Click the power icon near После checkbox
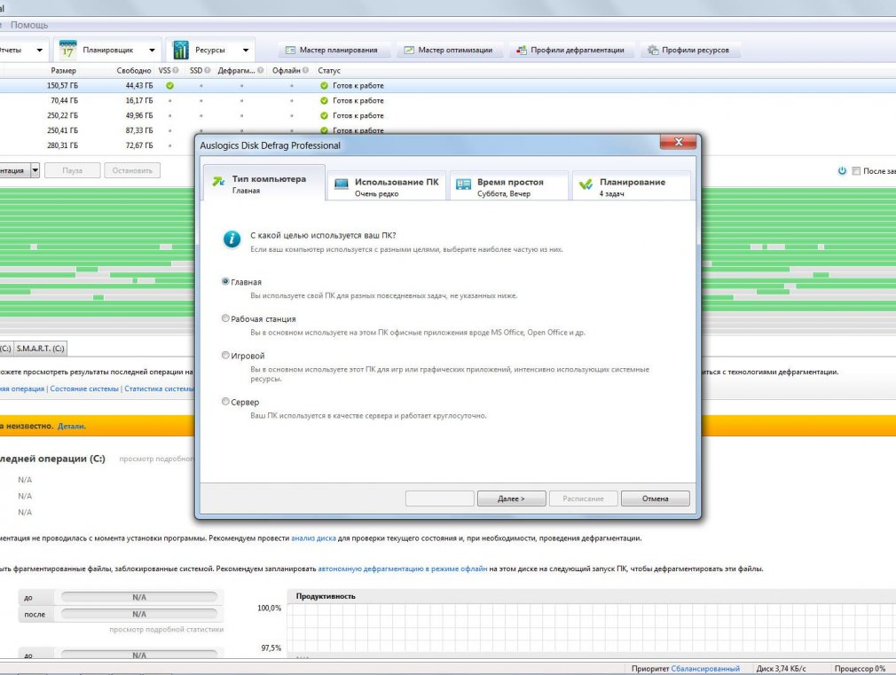This screenshot has width=896, height=675. point(842,171)
